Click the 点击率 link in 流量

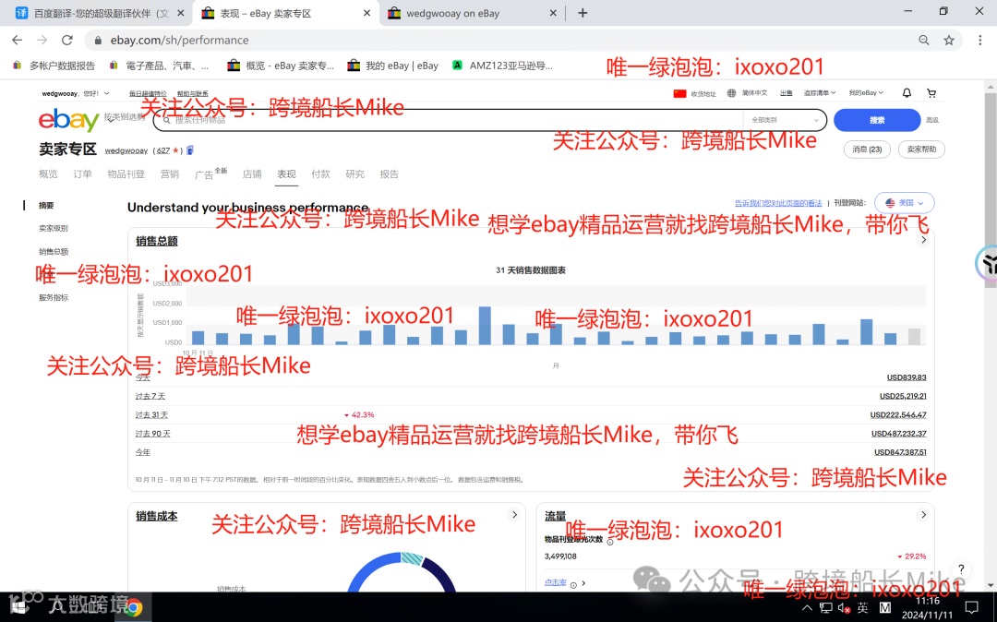[x=555, y=582]
